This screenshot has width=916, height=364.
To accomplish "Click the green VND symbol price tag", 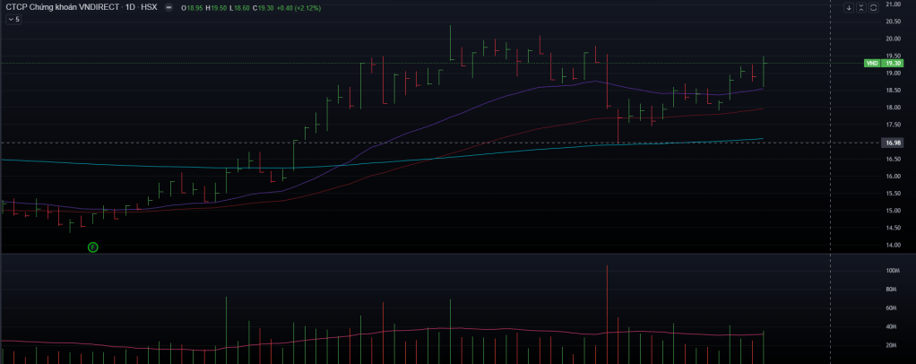I will pos(871,64).
